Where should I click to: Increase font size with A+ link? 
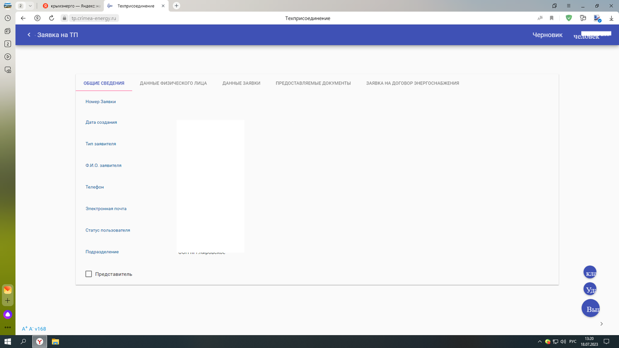pos(24,328)
